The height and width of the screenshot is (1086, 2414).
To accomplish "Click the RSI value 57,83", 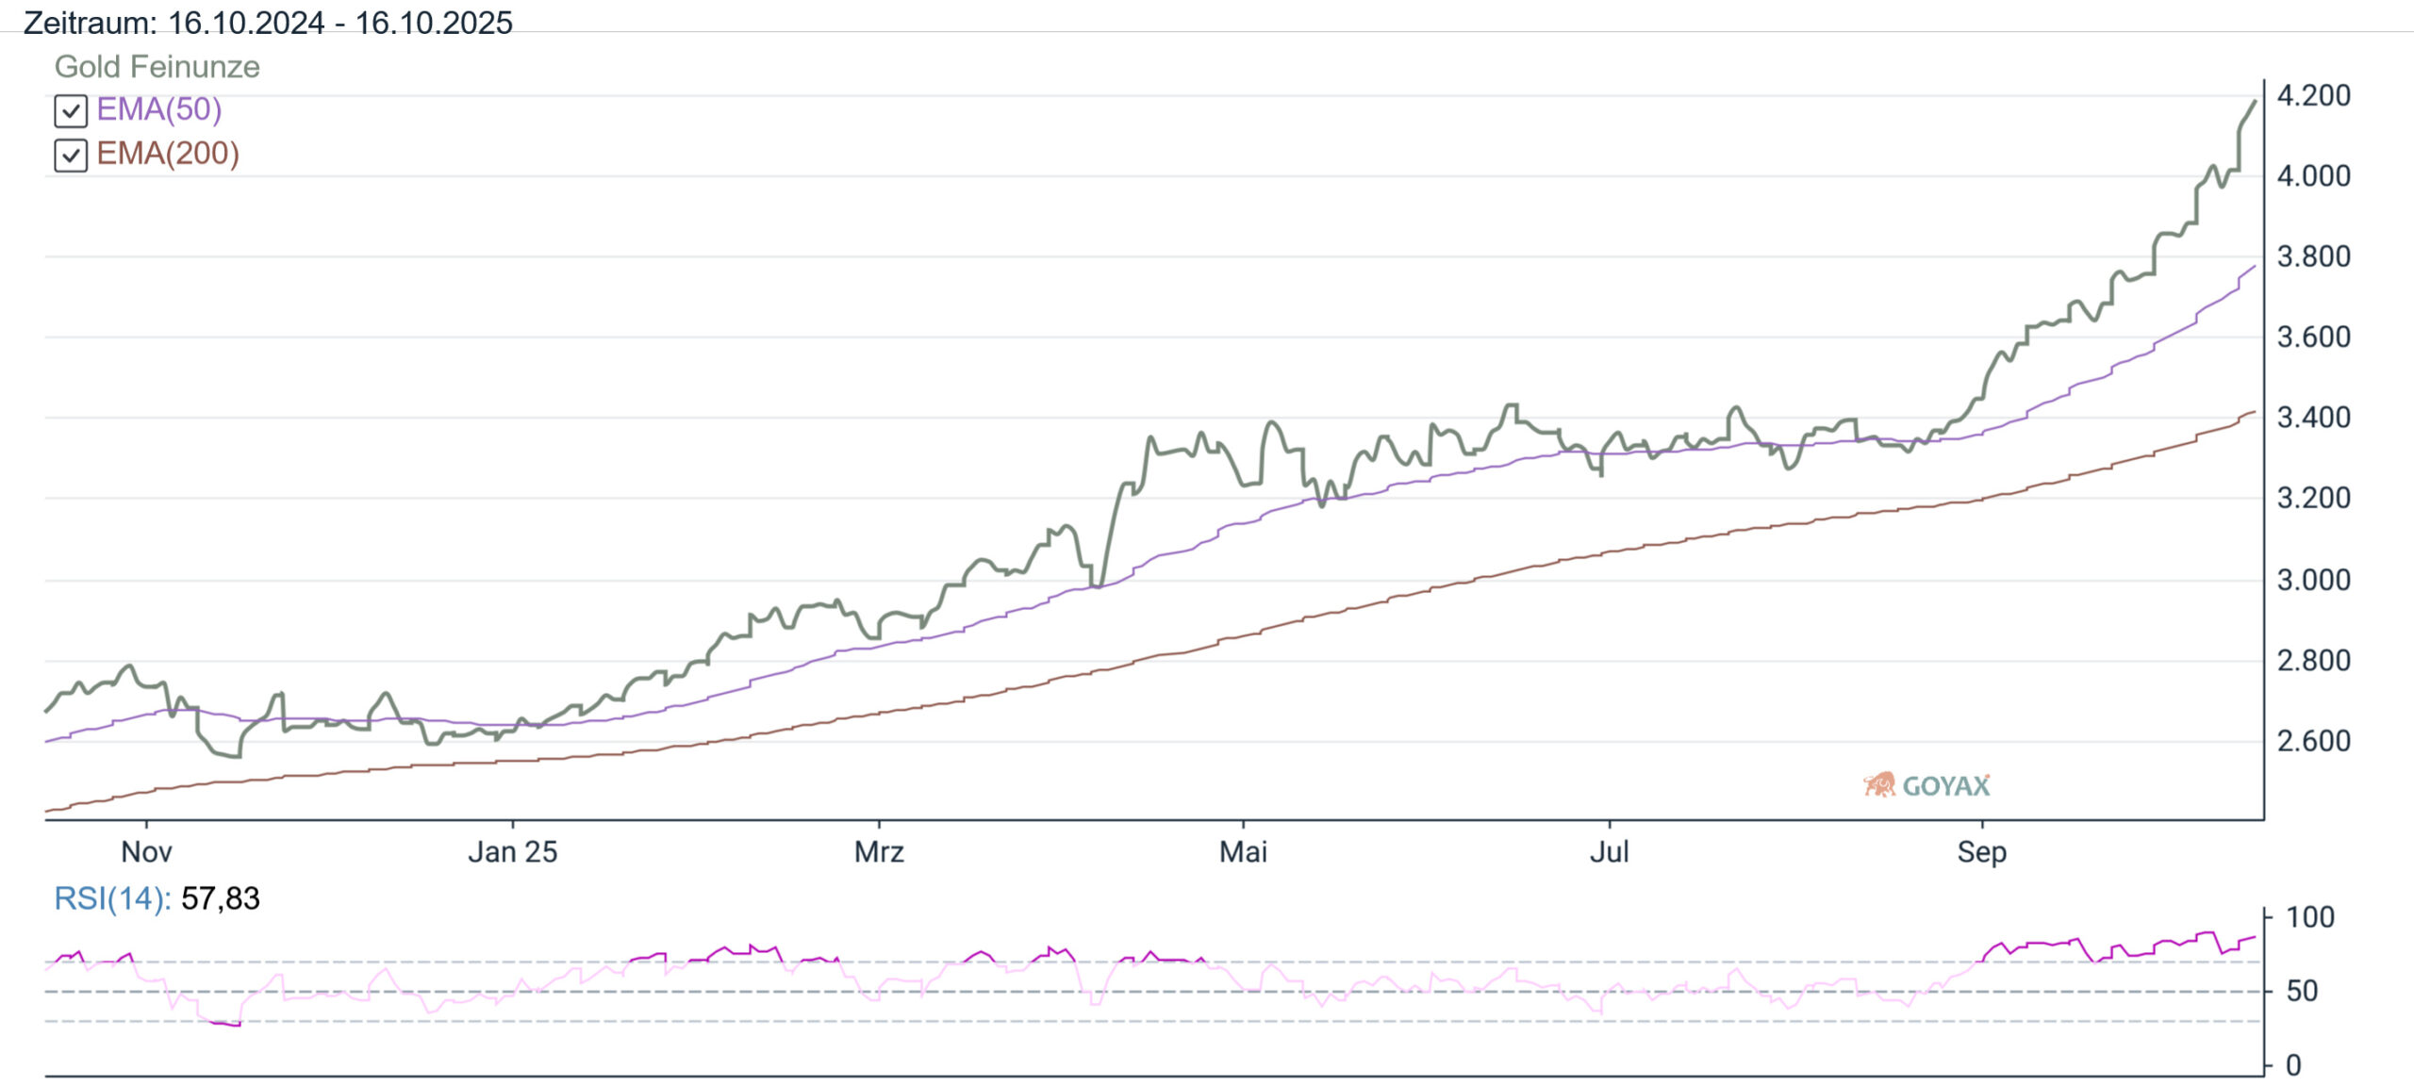I will click(x=220, y=898).
